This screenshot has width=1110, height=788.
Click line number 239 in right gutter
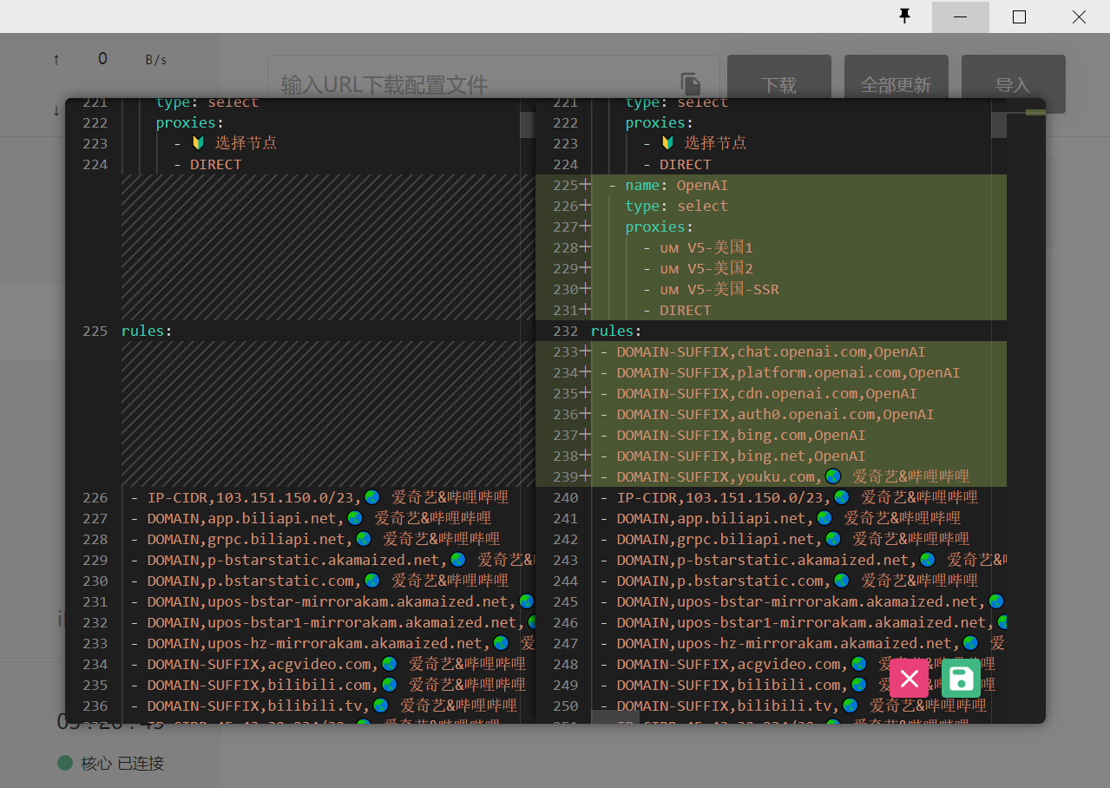click(565, 476)
